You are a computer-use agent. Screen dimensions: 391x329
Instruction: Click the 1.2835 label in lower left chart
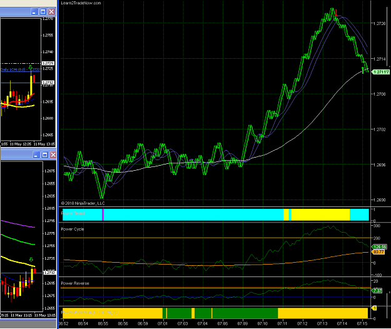[49, 196]
